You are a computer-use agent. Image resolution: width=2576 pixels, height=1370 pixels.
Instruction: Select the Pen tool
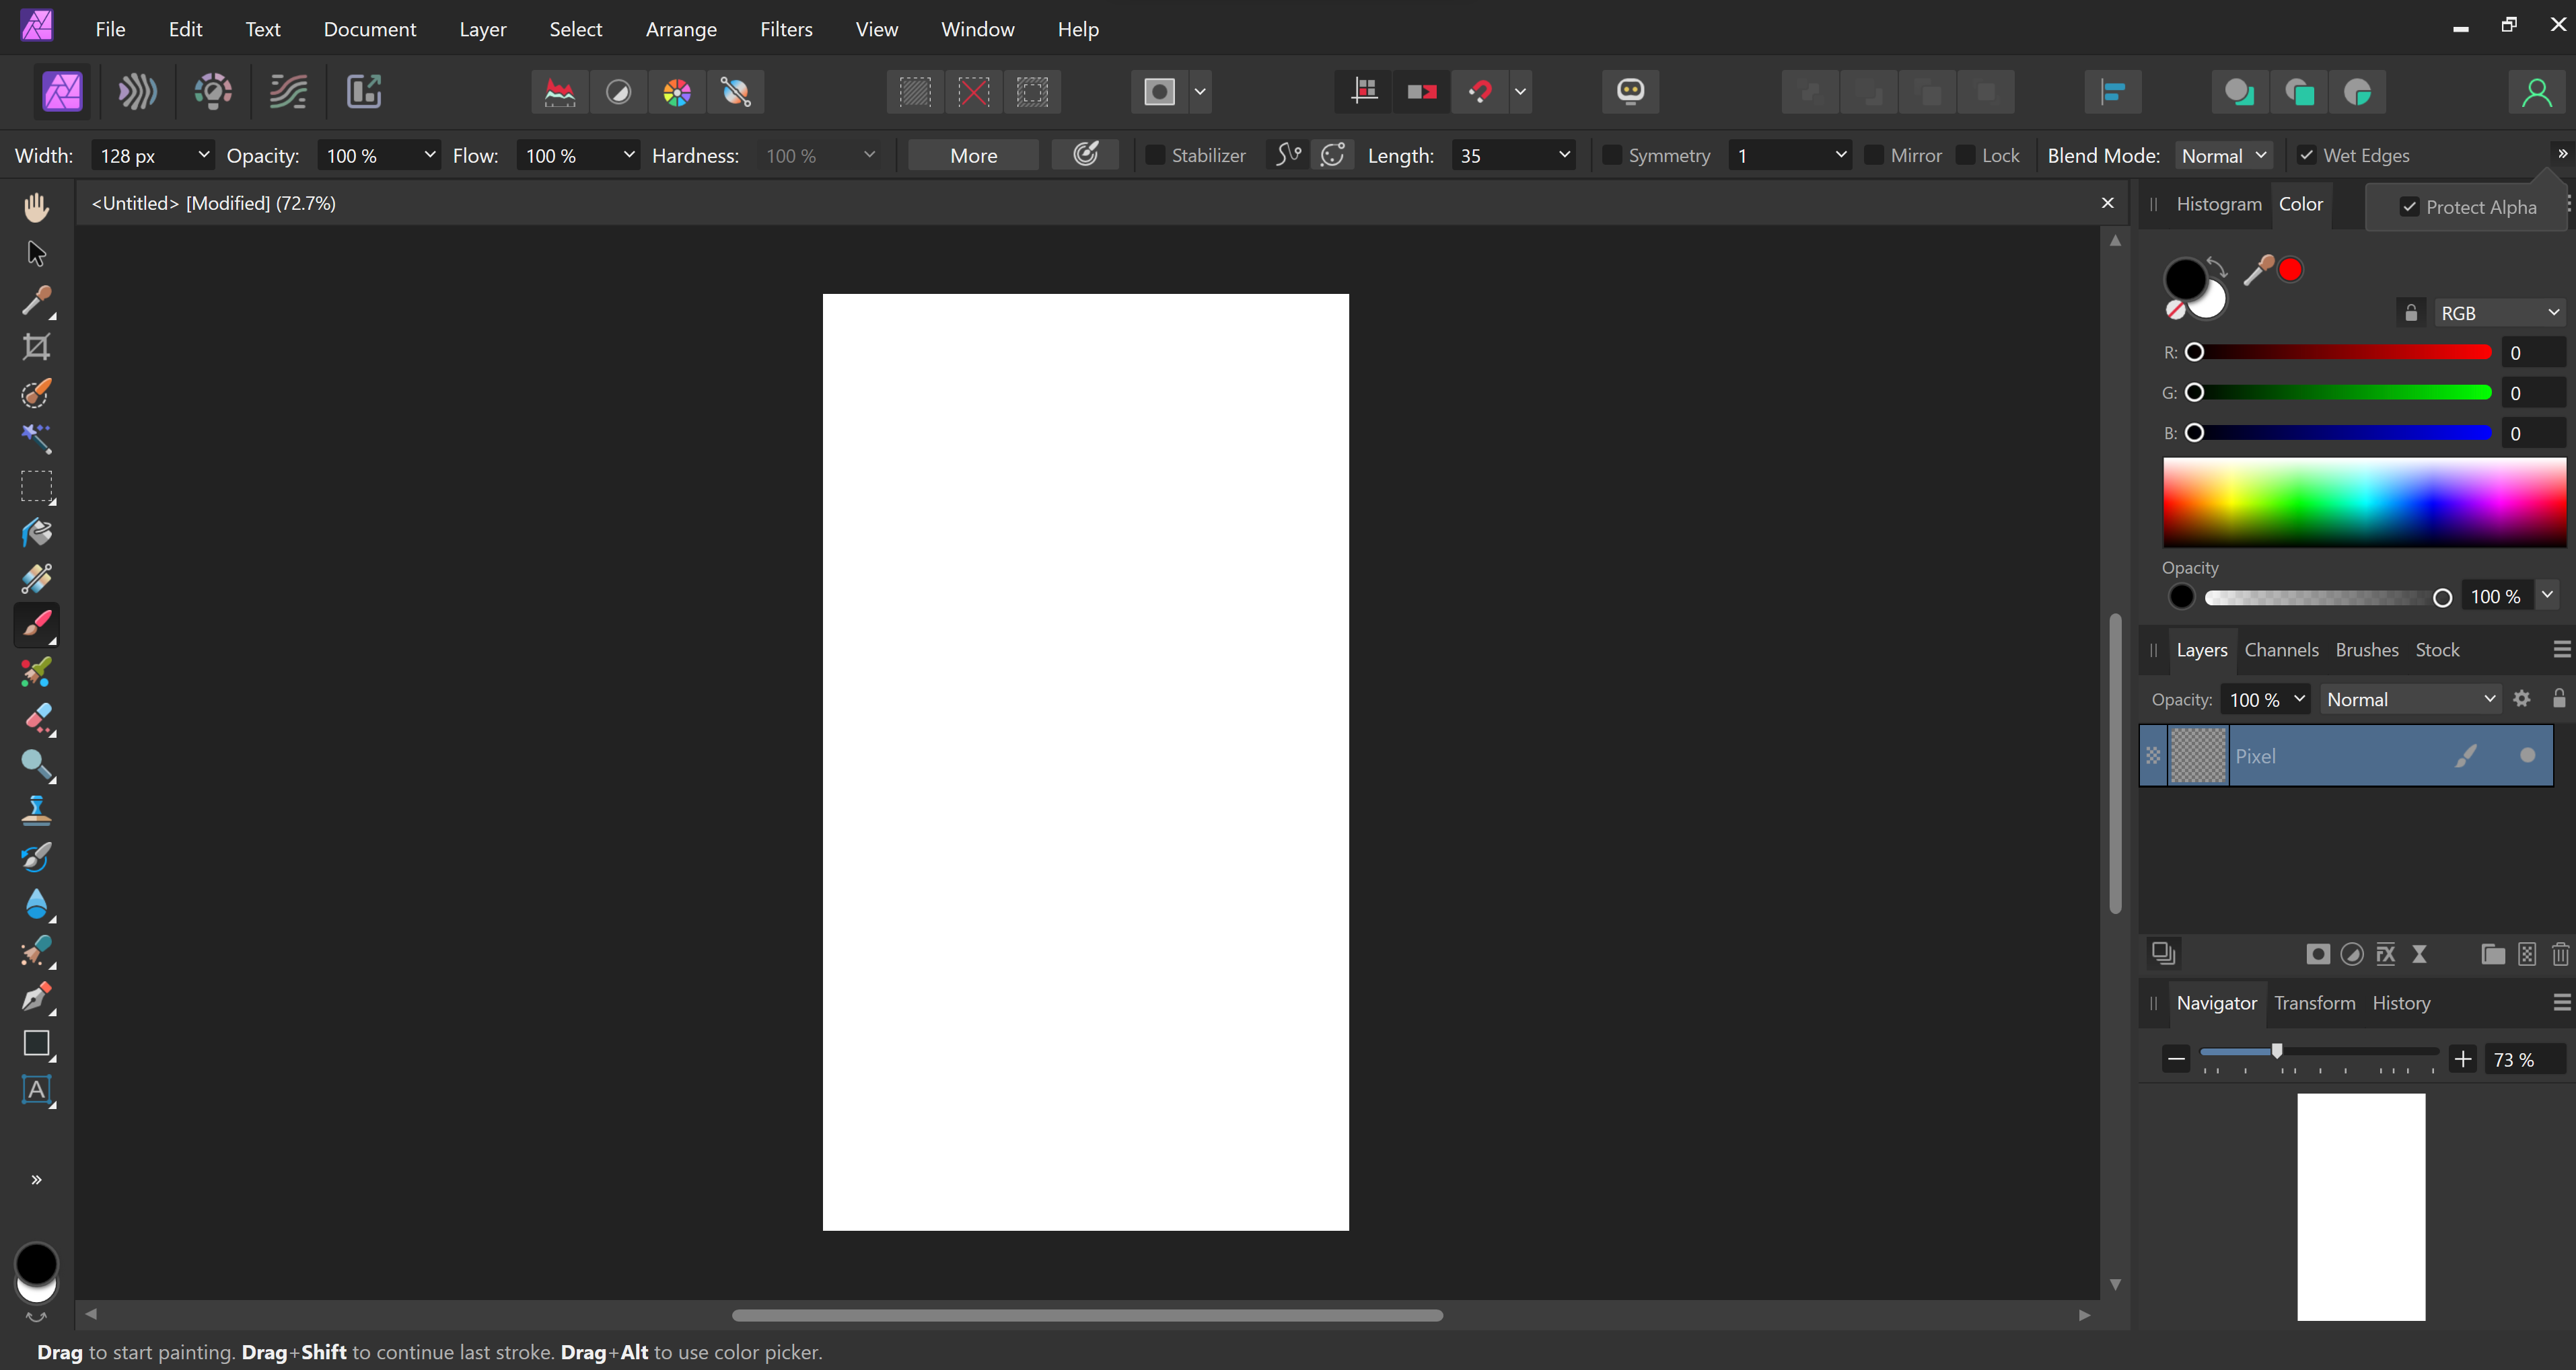point(37,996)
